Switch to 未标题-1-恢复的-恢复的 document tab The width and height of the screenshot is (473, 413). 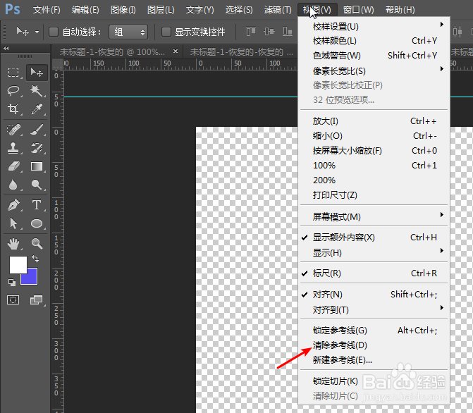240,52
